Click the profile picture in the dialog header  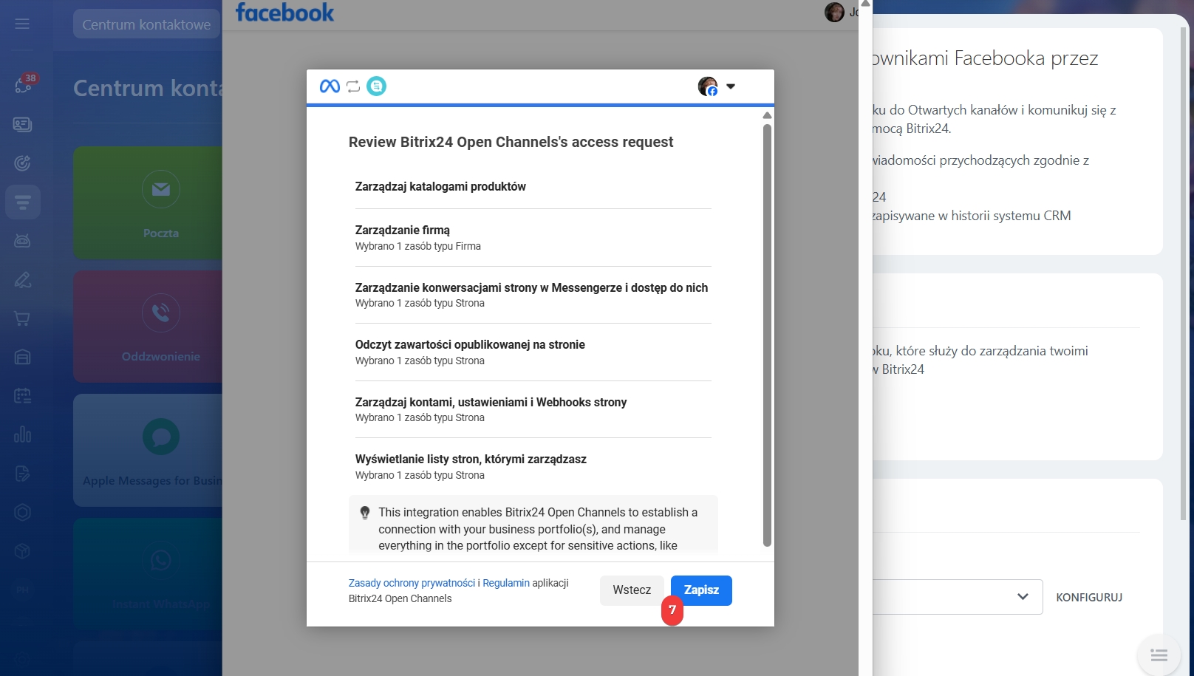708,86
